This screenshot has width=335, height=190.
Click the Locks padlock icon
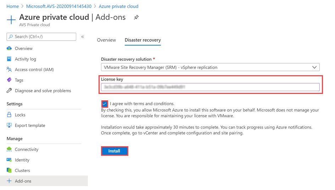pyautogui.click(x=9, y=115)
